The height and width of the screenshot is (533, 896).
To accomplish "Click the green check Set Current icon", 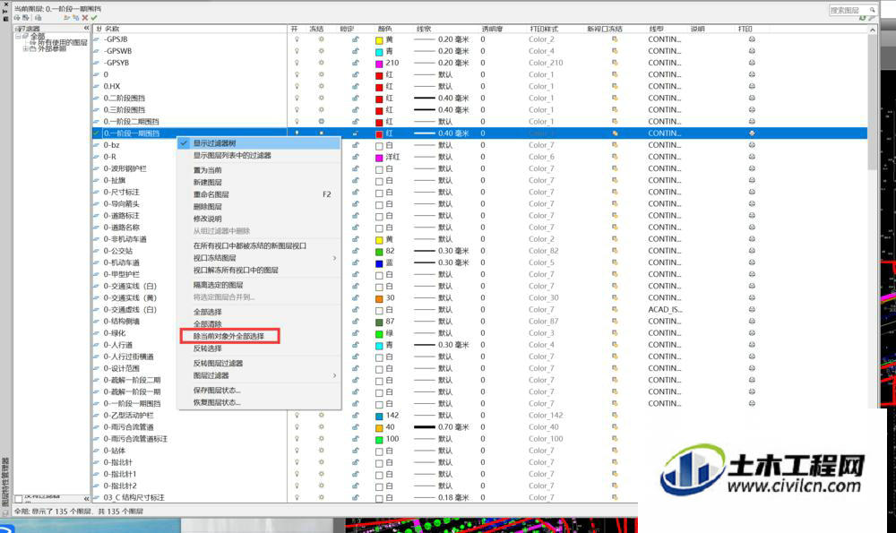I will click(94, 18).
